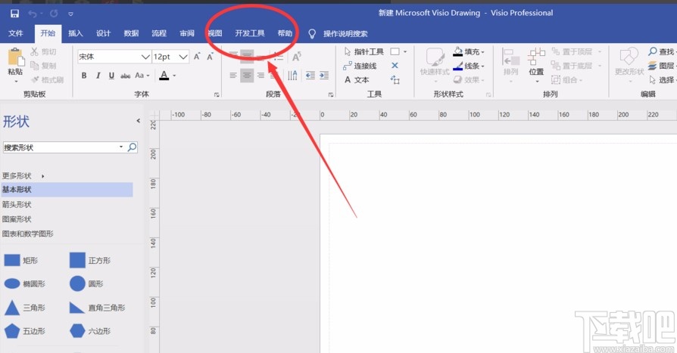Select the 连接线 connector tool
Image resolution: width=677 pixels, height=353 pixels.
(x=360, y=66)
